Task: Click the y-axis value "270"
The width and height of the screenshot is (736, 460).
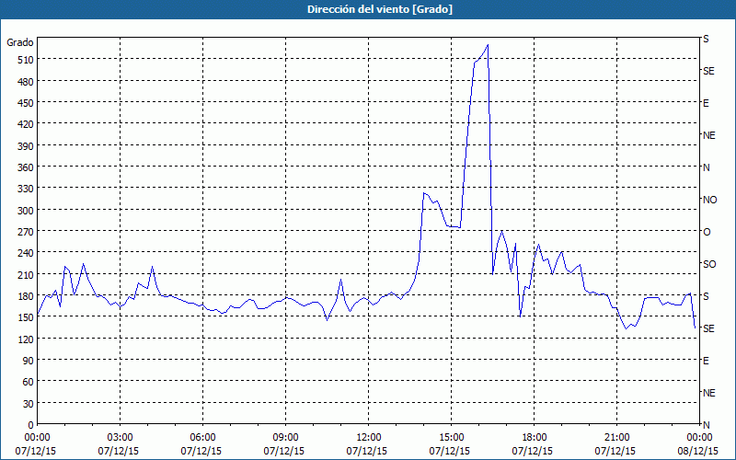Action: (26, 232)
